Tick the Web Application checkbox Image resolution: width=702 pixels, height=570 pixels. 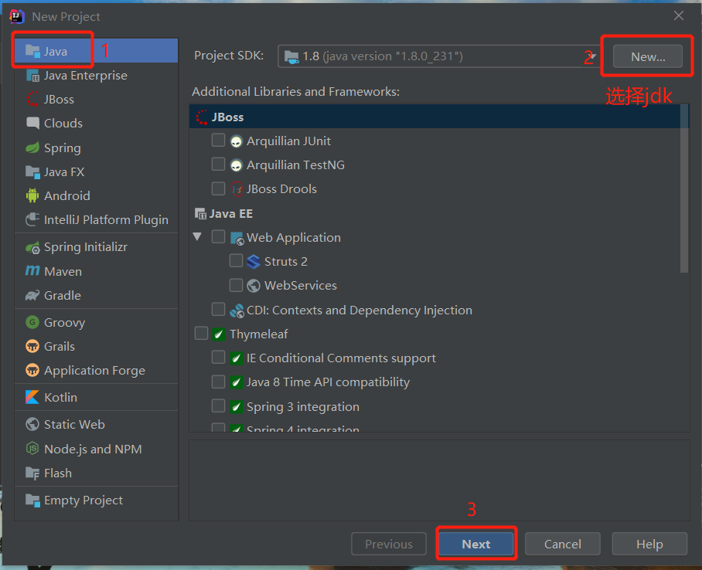click(218, 236)
